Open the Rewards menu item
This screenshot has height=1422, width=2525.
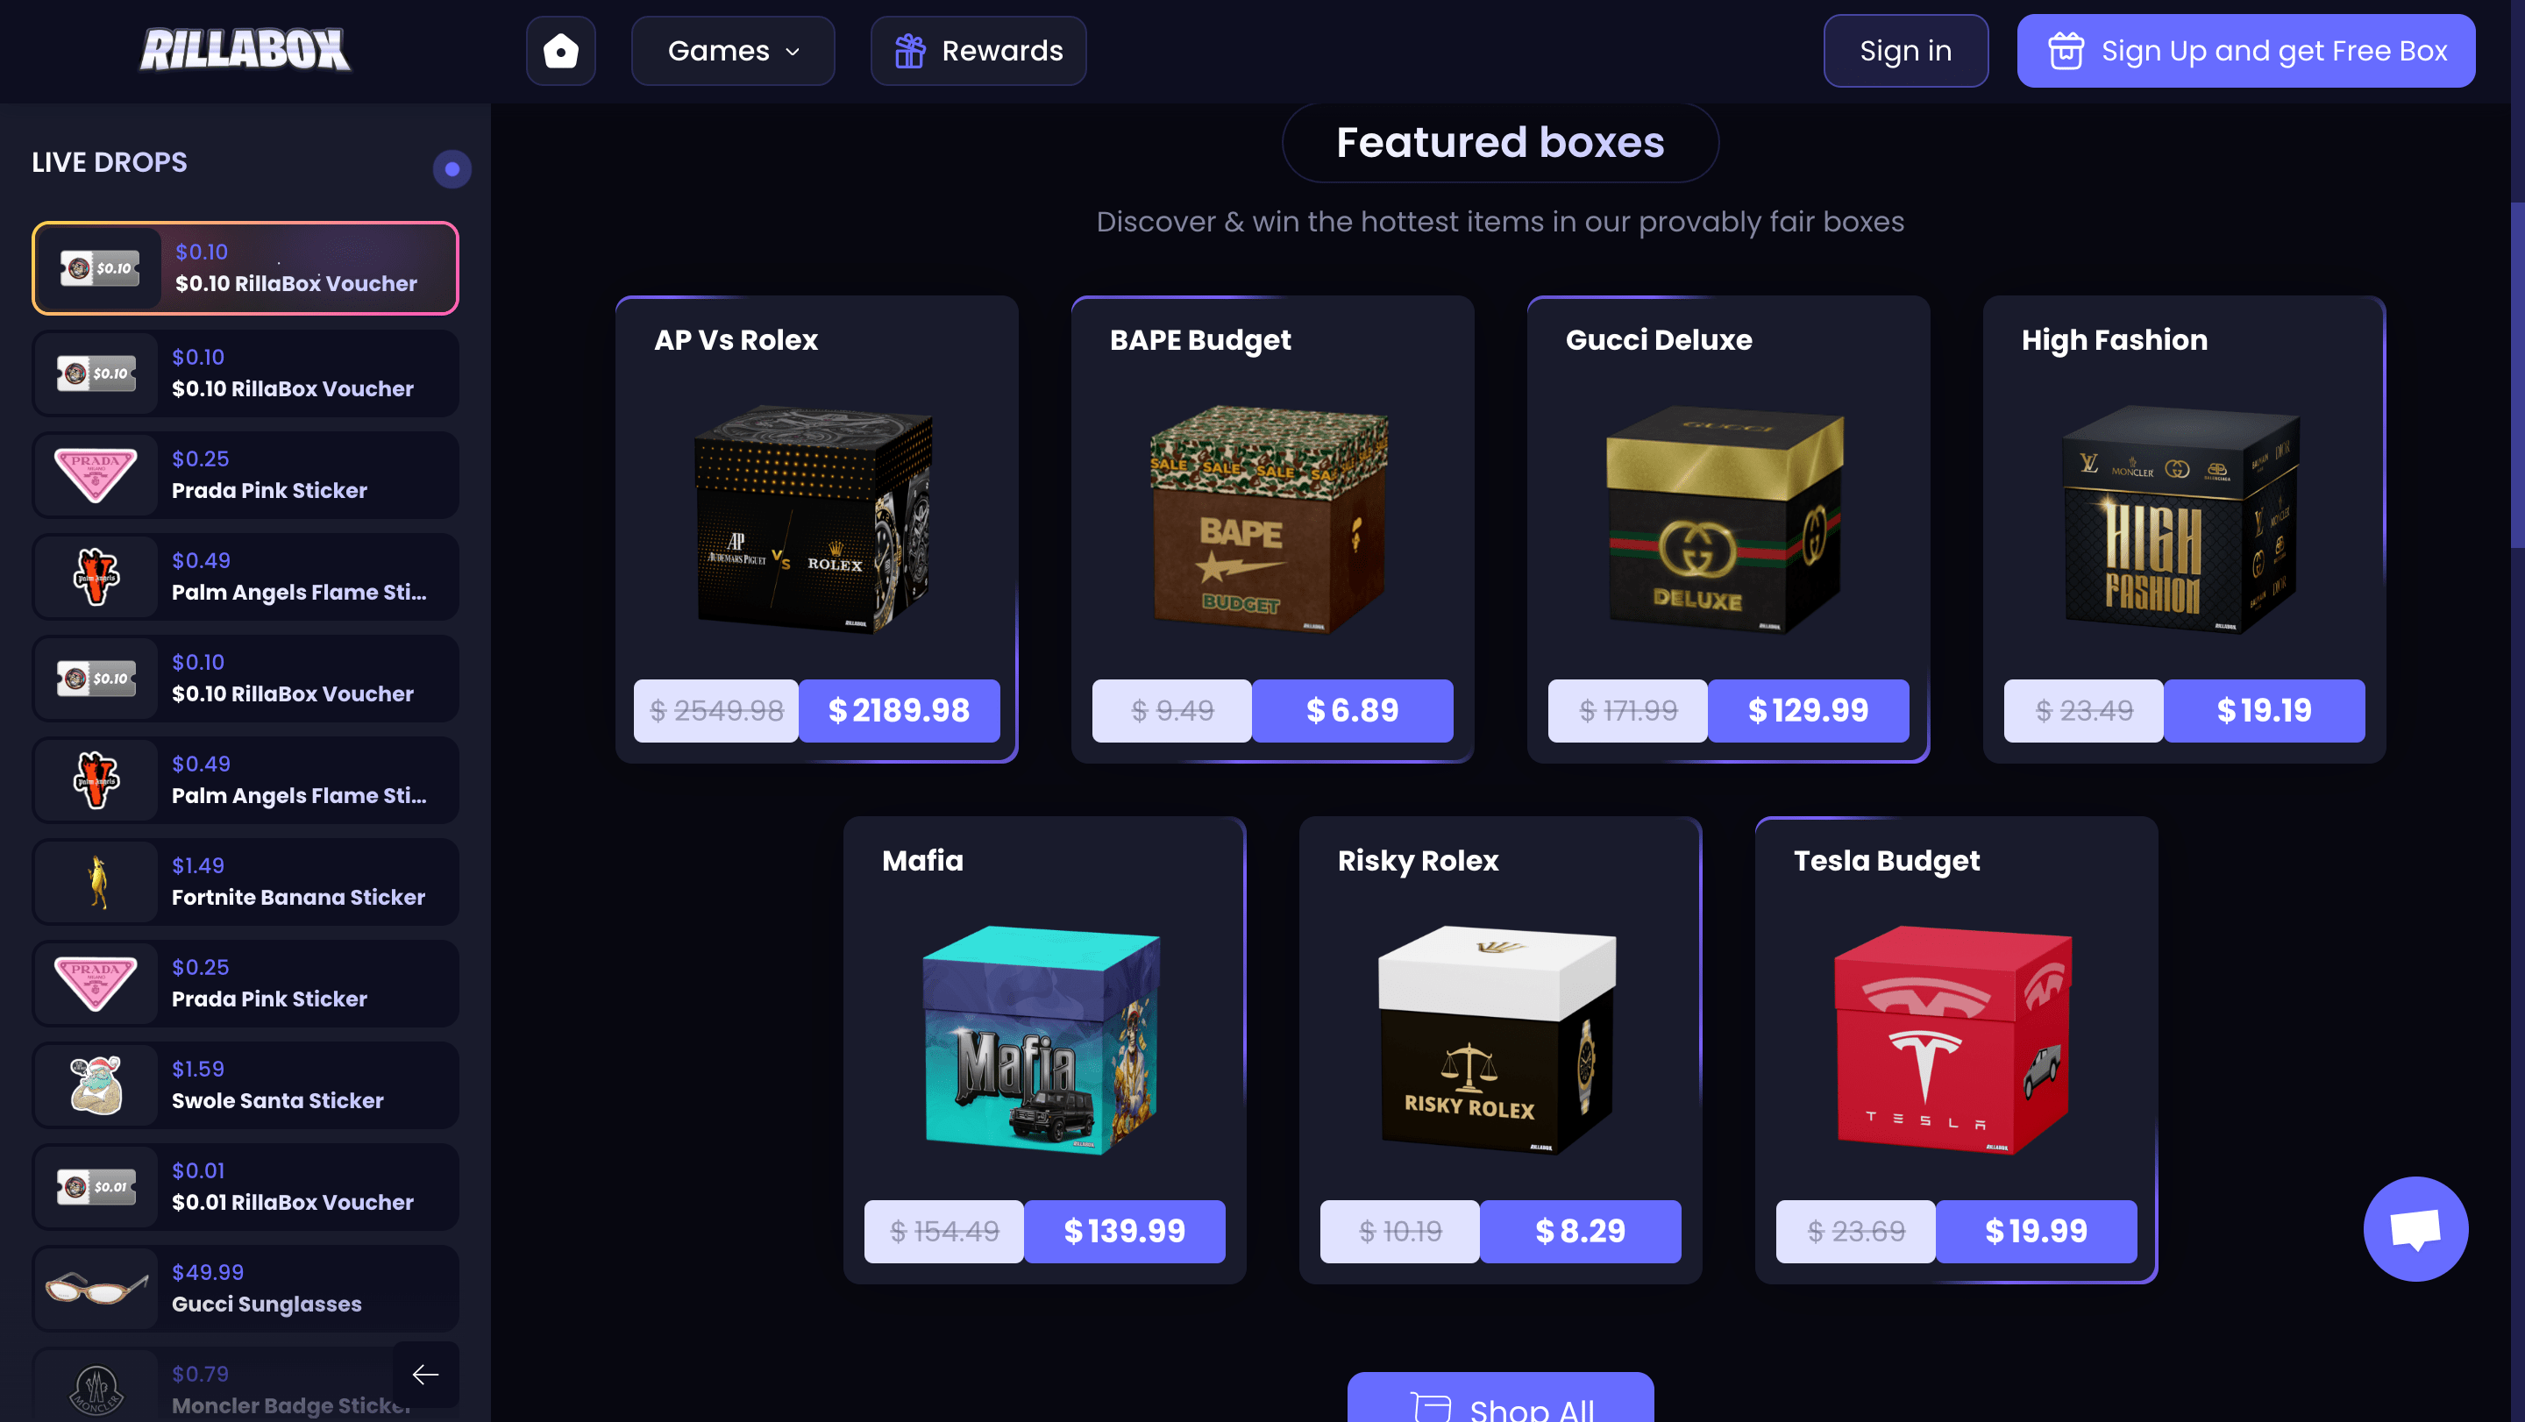coord(978,51)
